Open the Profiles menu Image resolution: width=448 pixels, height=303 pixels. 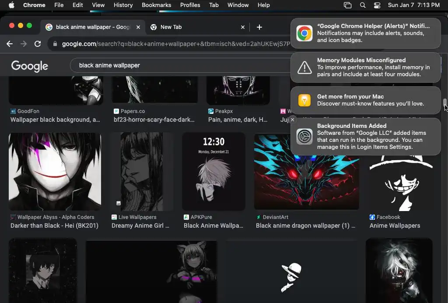(190, 5)
